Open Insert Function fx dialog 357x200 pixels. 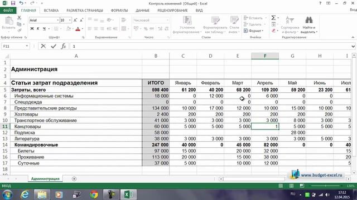64,46
